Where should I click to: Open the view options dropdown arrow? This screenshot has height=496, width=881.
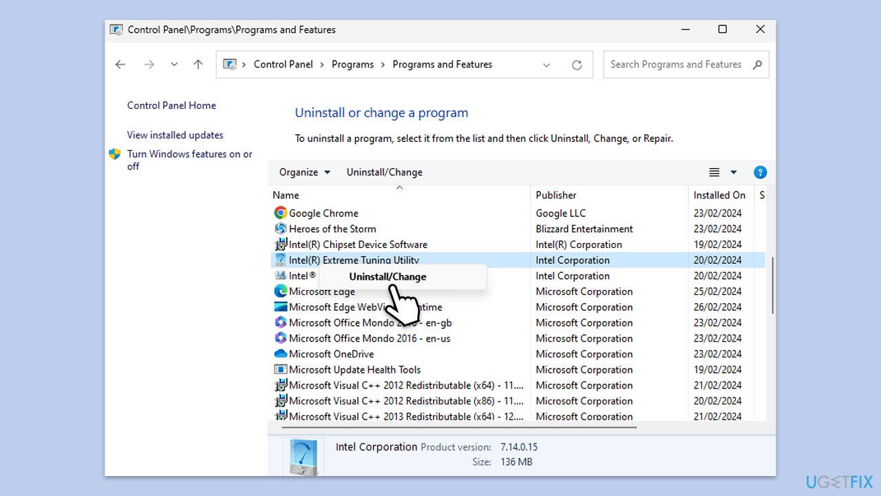[734, 172]
